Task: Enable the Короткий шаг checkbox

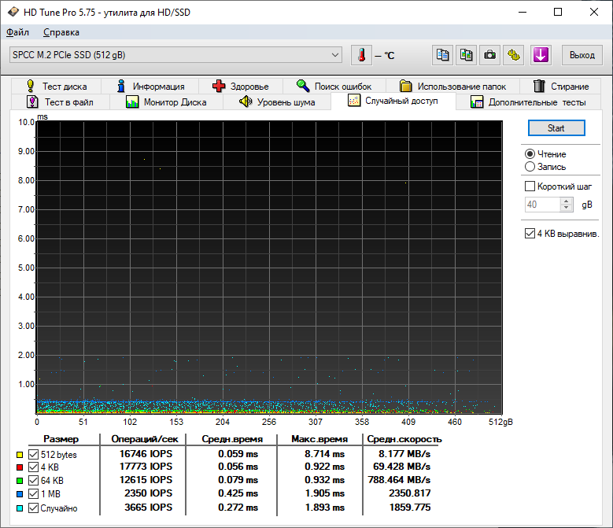Action: click(x=530, y=186)
